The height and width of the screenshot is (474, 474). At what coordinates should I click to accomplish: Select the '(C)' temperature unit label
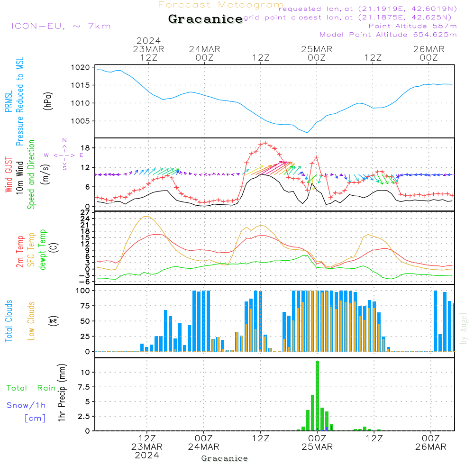click(54, 247)
